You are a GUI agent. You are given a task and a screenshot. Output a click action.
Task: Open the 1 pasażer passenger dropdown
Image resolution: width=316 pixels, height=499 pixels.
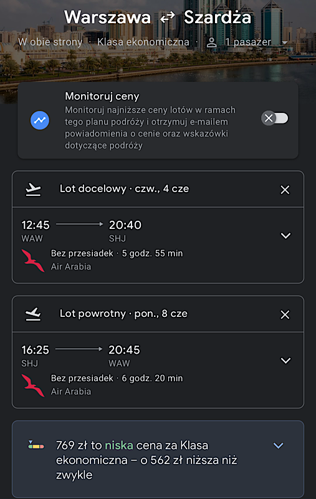coord(285,42)
